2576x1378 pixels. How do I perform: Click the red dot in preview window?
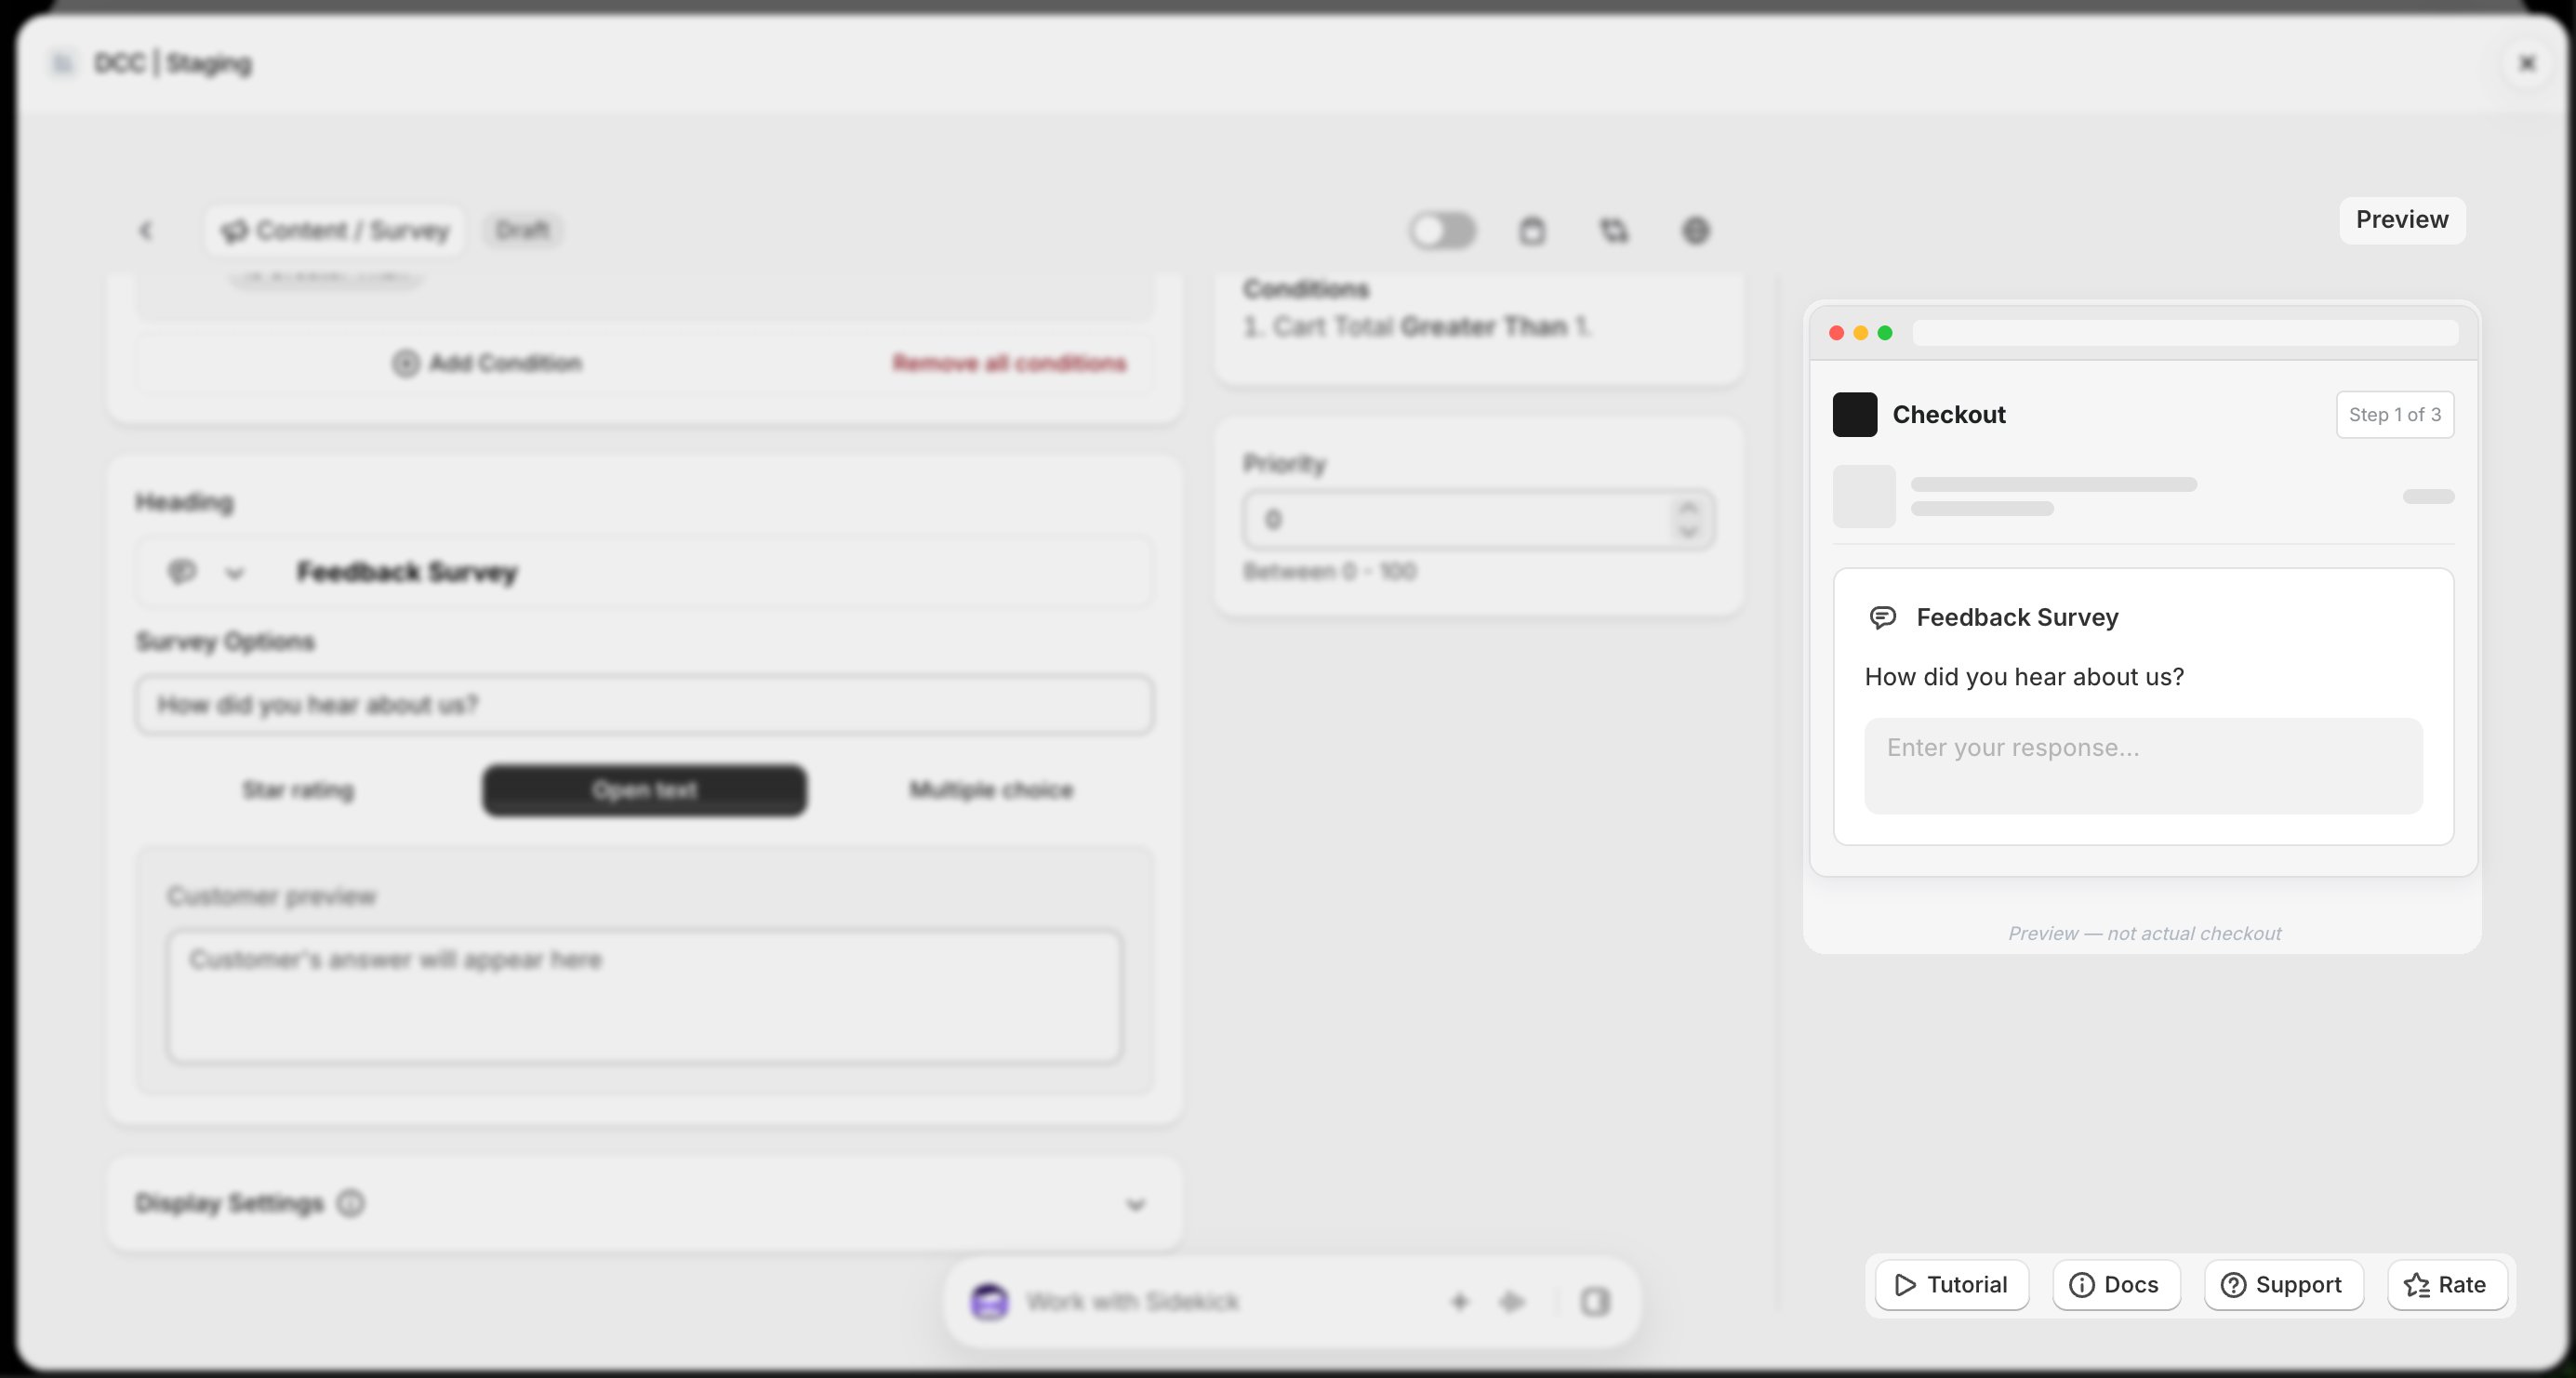click(x=1837, y=333)
